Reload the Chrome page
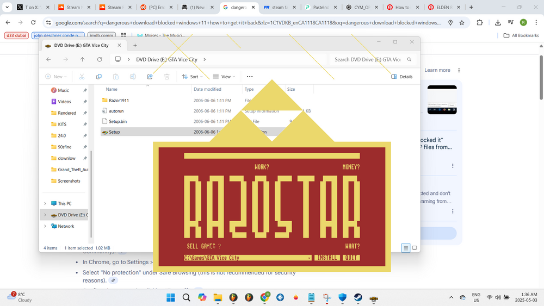The image size is (544, 306). click(x=33, y=22)
